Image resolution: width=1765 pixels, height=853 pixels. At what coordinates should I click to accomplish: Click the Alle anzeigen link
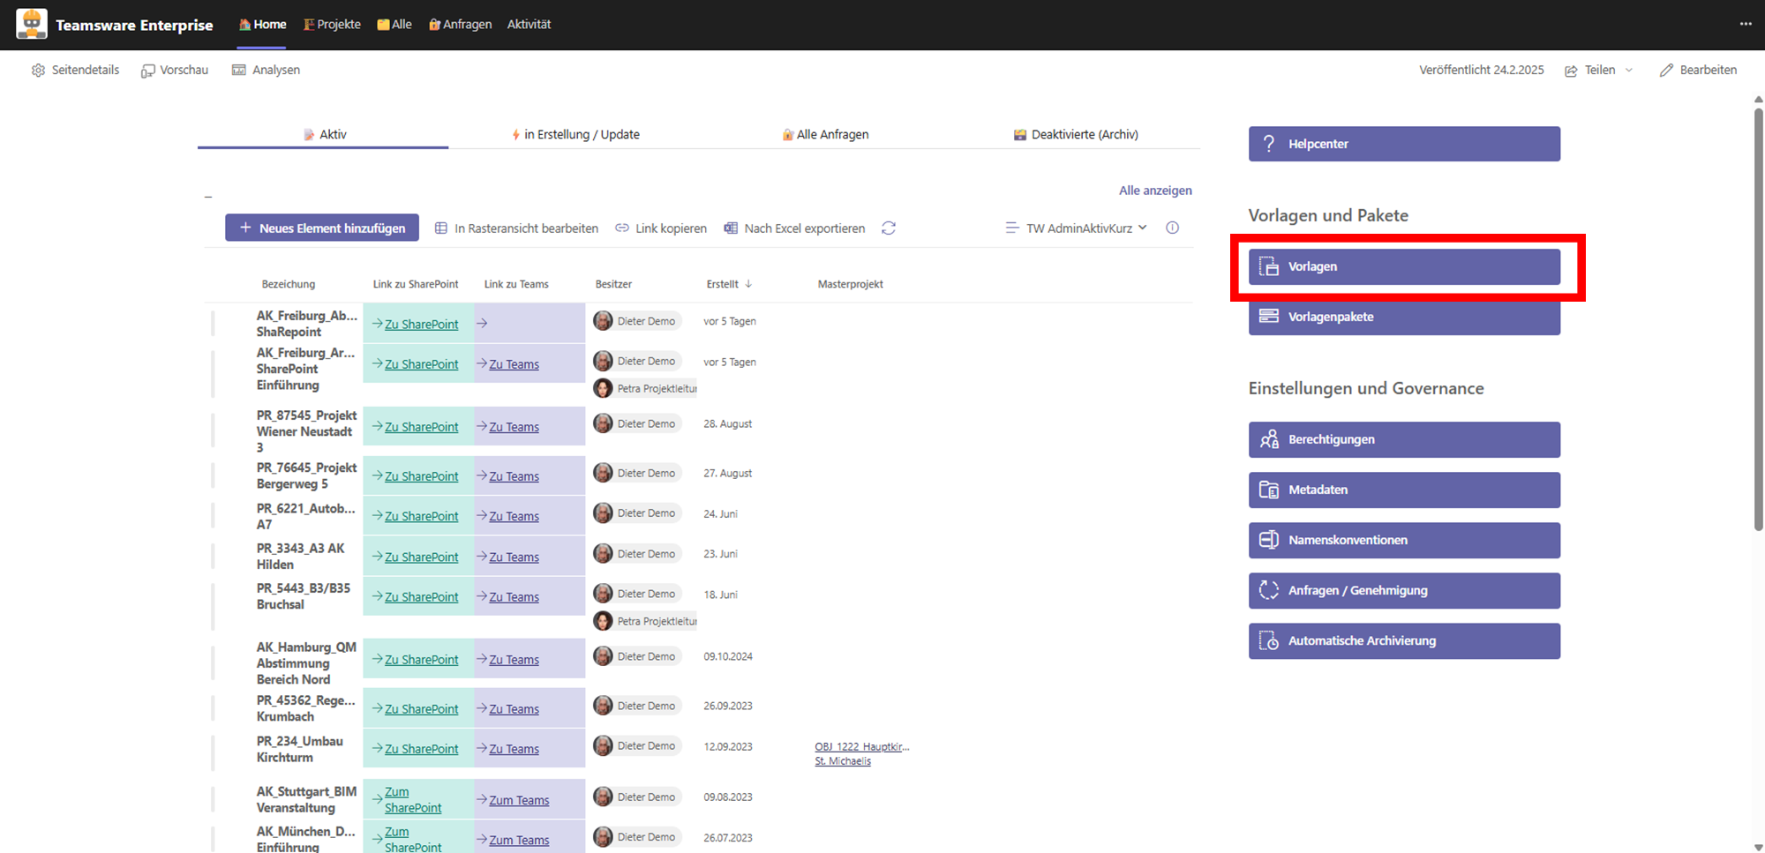pyautogui.click(x=1154, y=191)
